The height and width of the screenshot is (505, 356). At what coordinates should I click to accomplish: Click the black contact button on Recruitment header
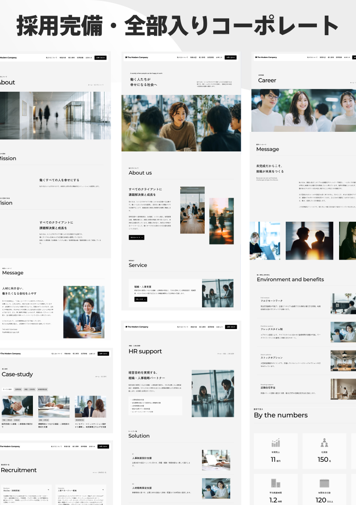tap(103, 446)
